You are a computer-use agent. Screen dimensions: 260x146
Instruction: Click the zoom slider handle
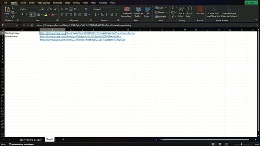[x=242, y=144]
